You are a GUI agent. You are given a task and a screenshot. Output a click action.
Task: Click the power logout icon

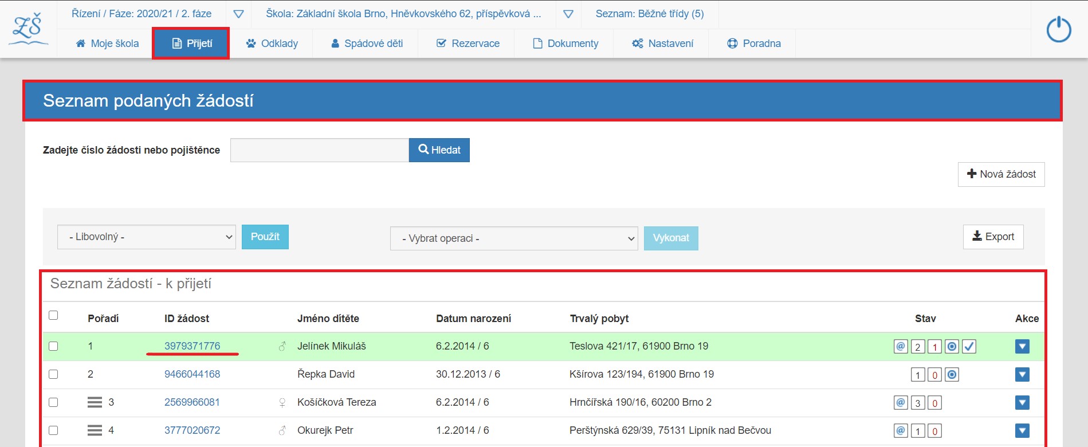click(1059, 29)
